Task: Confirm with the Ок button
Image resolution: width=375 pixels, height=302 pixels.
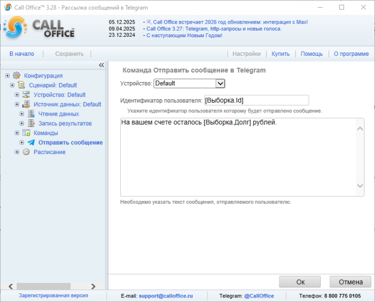Action: (x=300, y=282)
